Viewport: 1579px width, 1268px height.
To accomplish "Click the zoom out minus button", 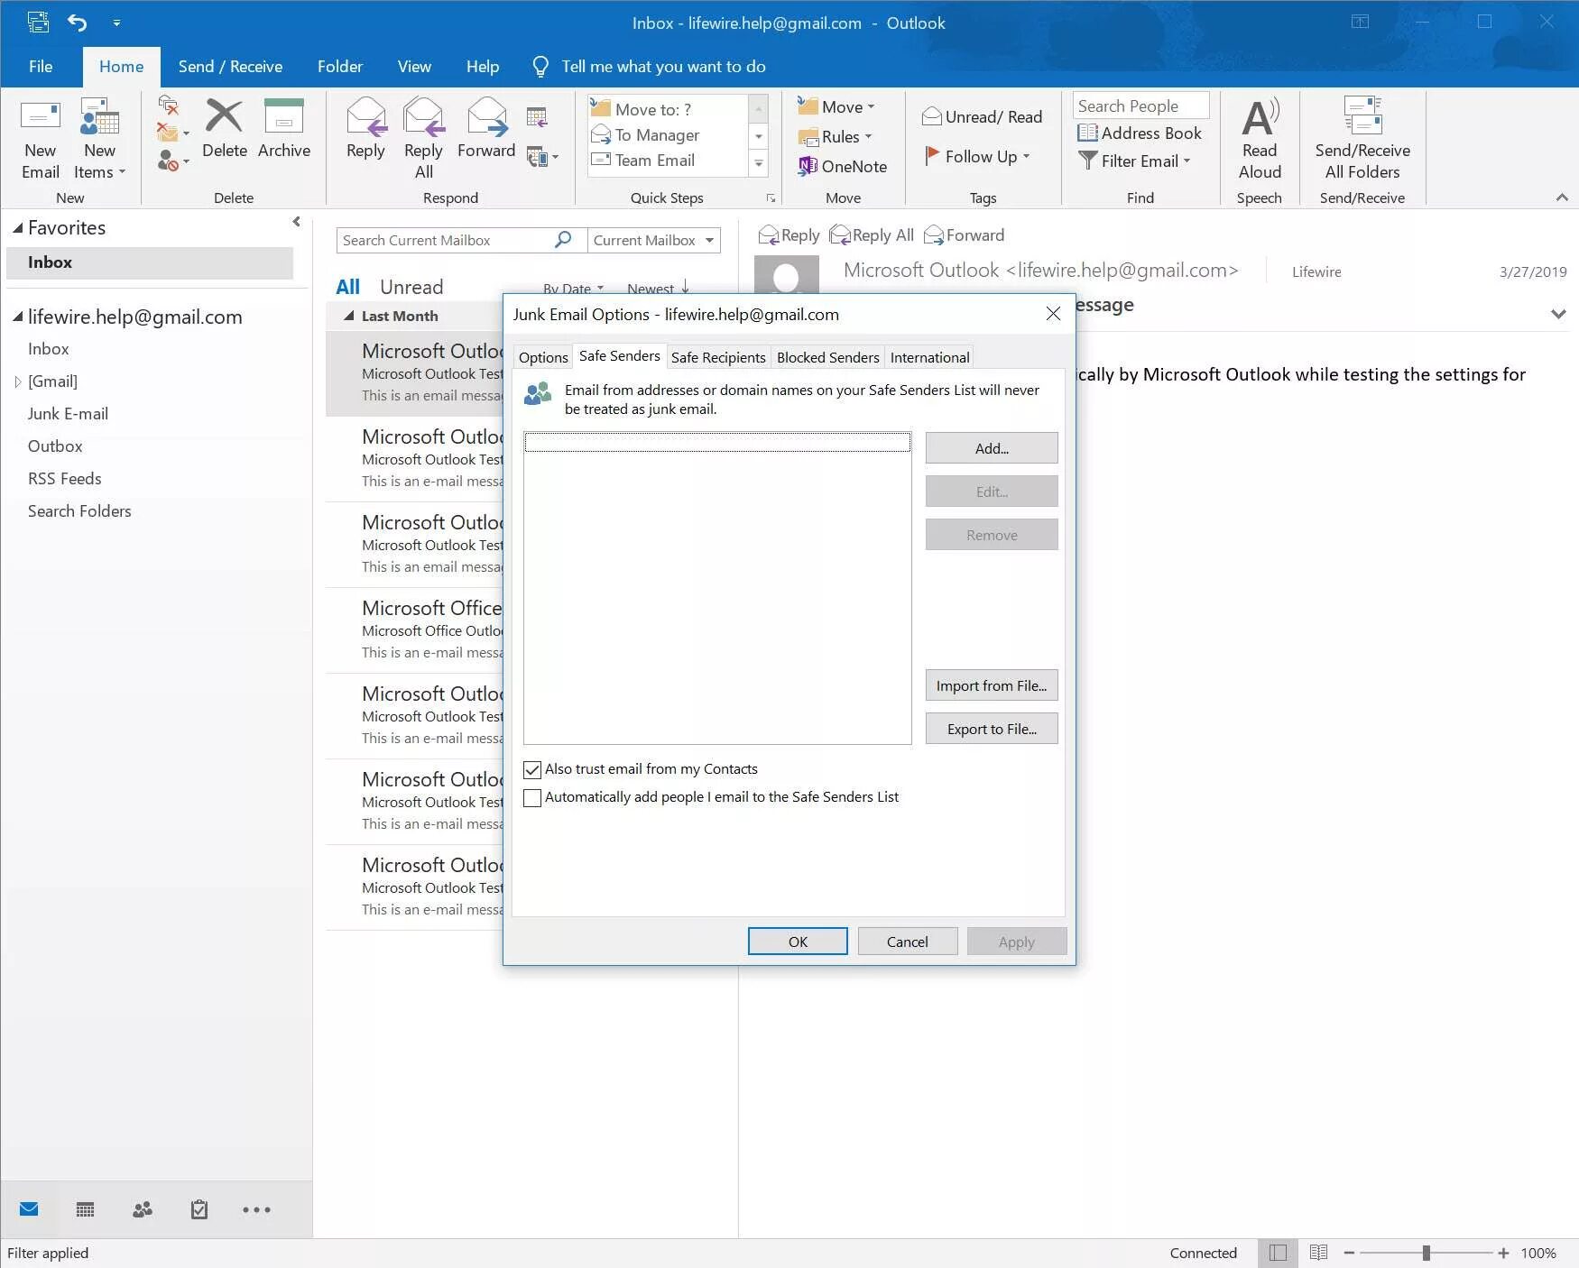I will 1349,1253.
